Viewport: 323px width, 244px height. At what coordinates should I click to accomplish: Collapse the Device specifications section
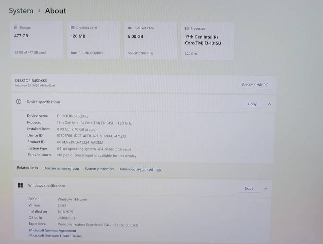[x=270, y=104]
